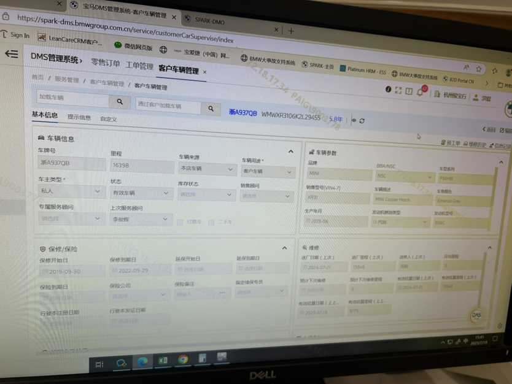512x384 pixels.
Task: Open the notification bell with red badge
Action: tap(421, 92)
